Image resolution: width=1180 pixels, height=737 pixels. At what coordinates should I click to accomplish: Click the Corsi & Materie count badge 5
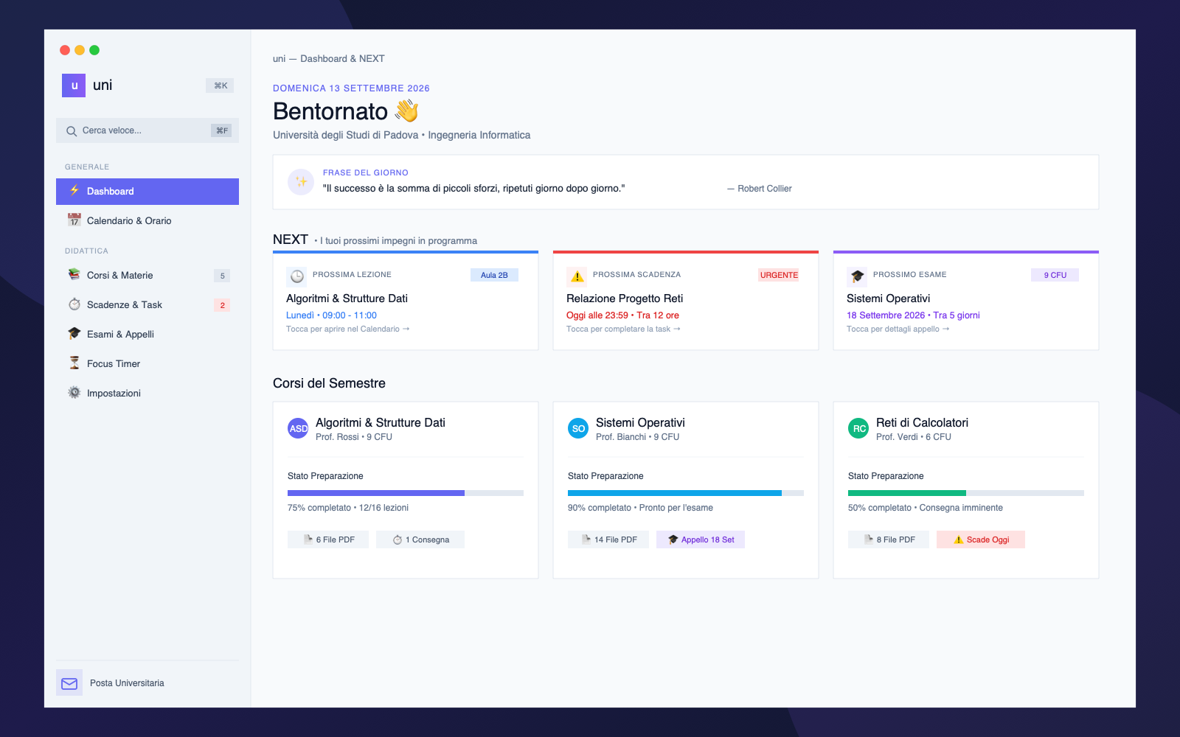pyautogui.click(x=222, y=276)
